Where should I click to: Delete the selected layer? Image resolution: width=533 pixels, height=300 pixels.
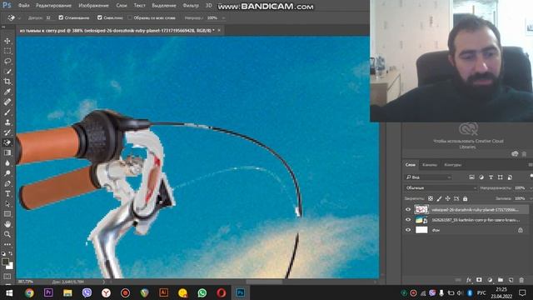pos(521,280)
